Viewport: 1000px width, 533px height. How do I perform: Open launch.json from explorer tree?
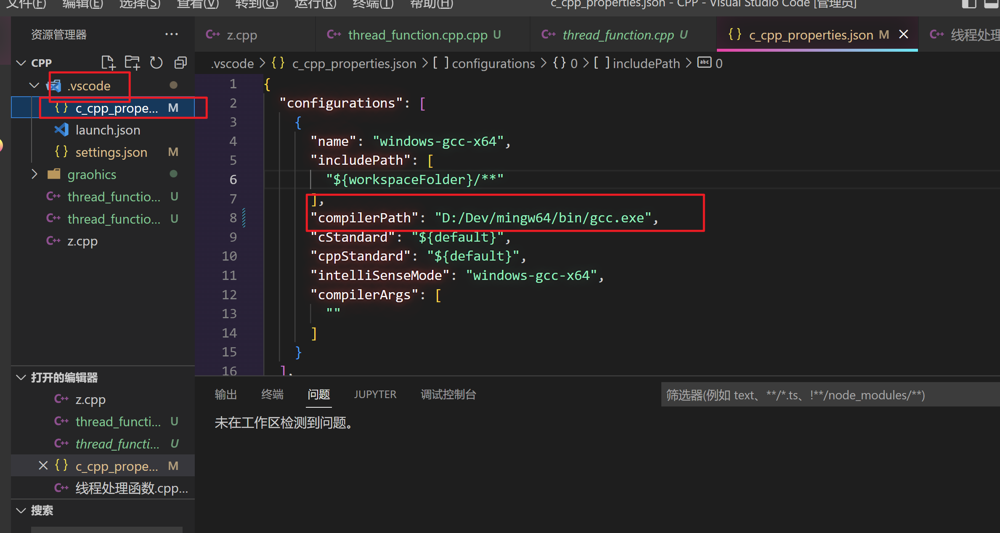103,130
